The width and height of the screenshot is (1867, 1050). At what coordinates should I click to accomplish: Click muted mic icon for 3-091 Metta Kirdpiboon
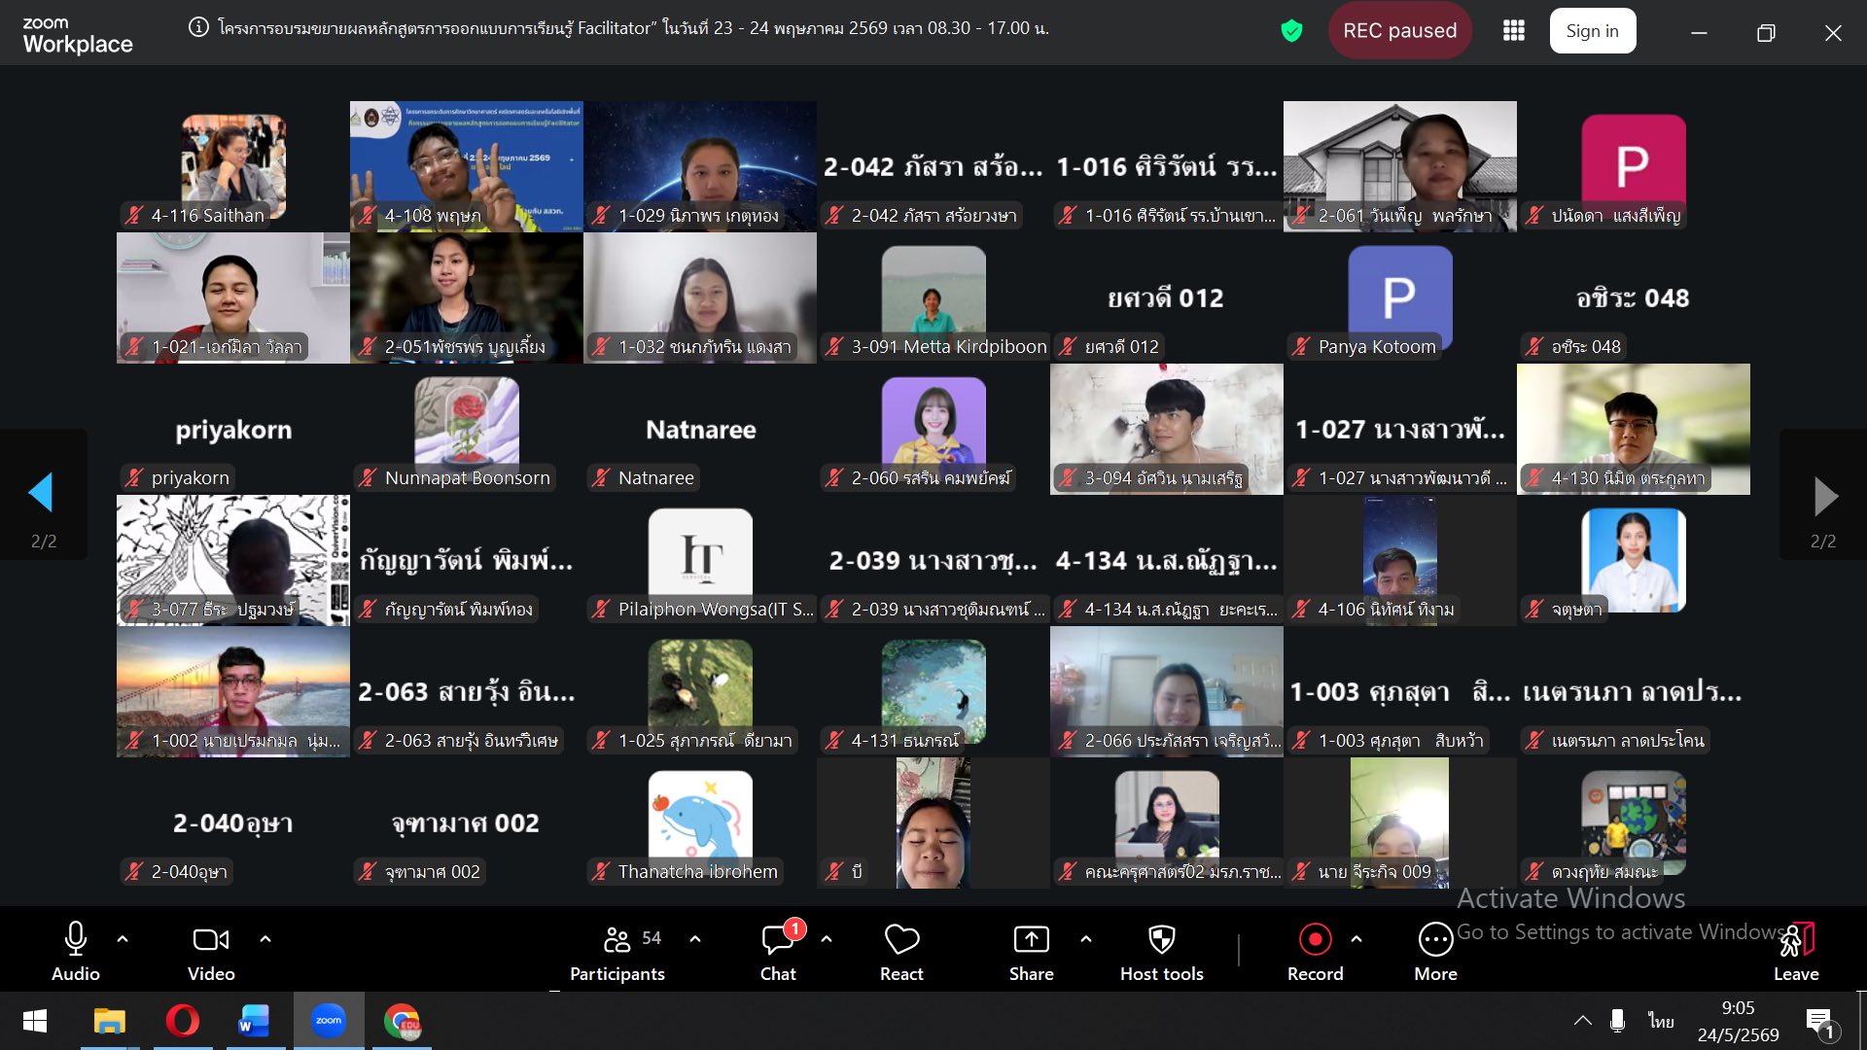(834, 346)
